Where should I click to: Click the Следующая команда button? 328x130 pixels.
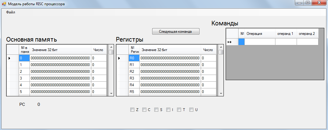tap(176, 31)
